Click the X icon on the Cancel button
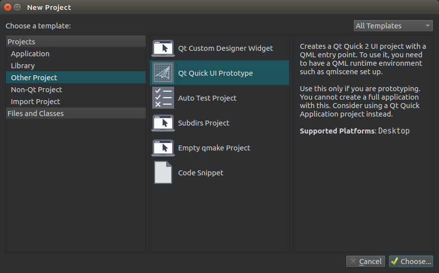This screenshot has width=439, height=273. click(x=353, y=261)
